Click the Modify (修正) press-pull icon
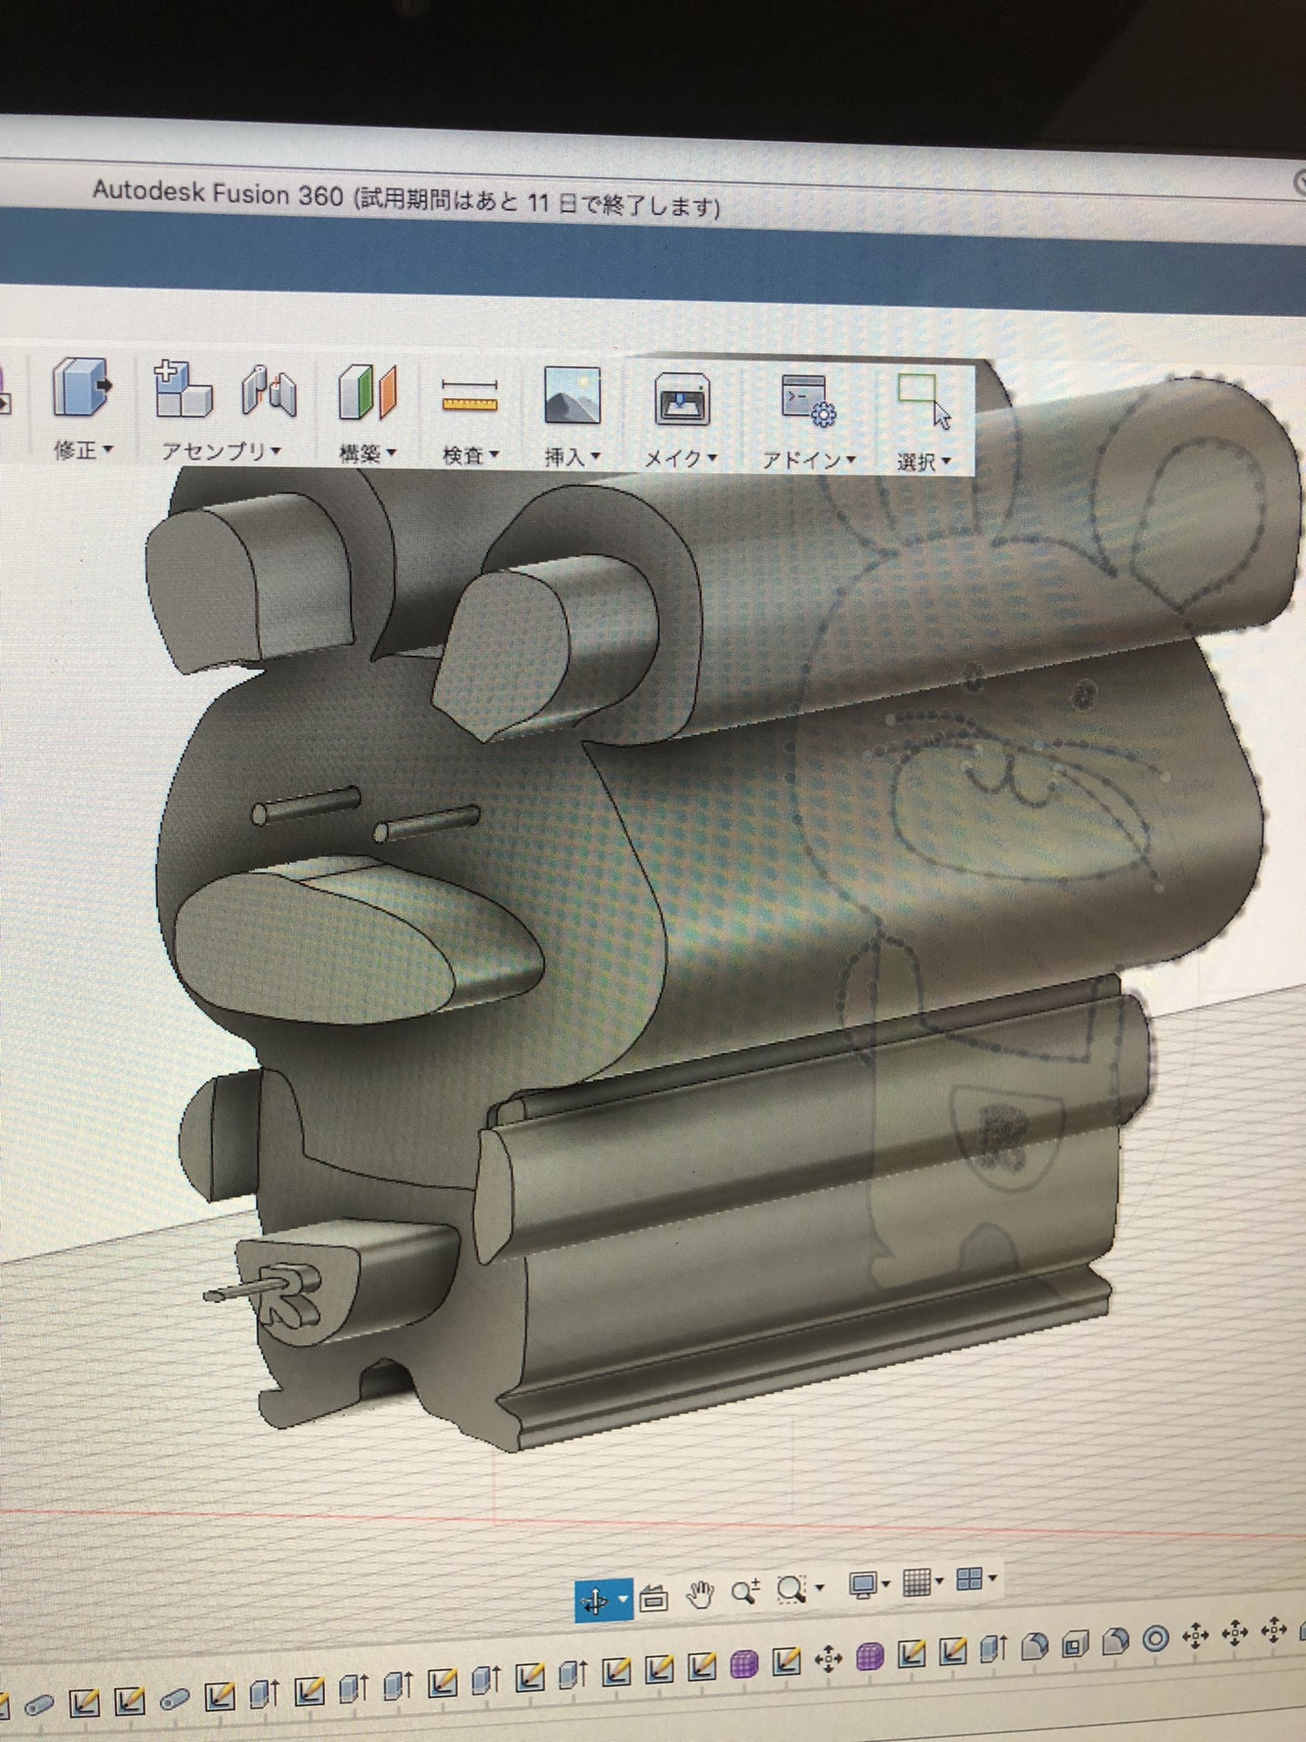Viewport: 1306px width, 1742px height. tap(82, 388)
